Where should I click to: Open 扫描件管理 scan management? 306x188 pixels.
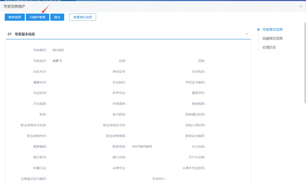(x=37, y=17)
